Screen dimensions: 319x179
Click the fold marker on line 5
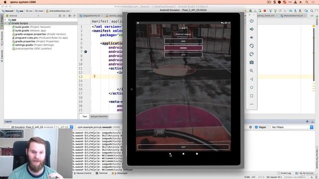coord(91,43)
